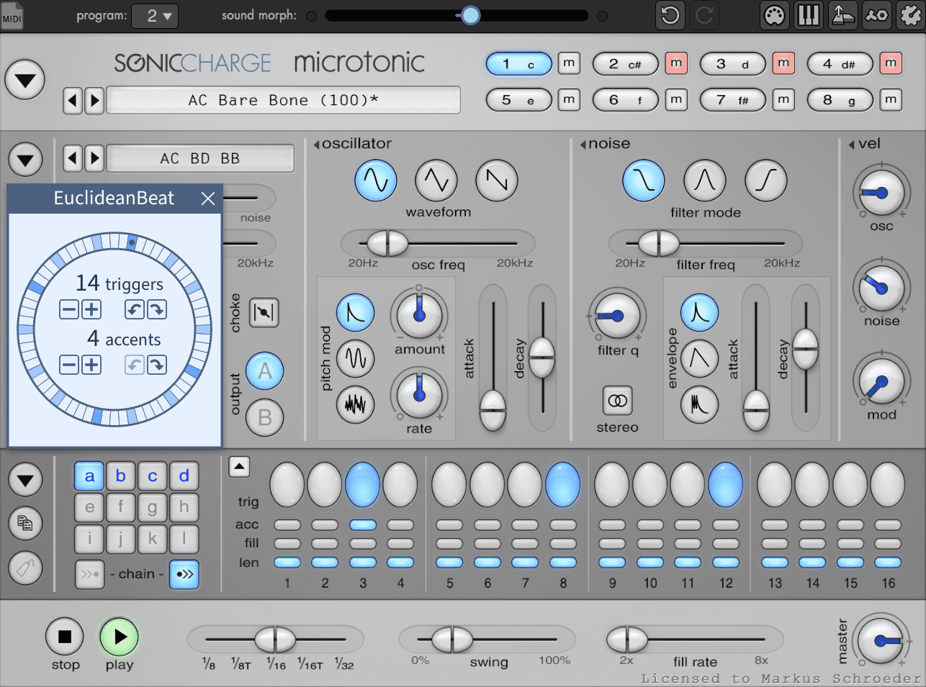This screenshot has height=687, width=926.
Task: Open the settings gear icon
Action: (912, 15)
